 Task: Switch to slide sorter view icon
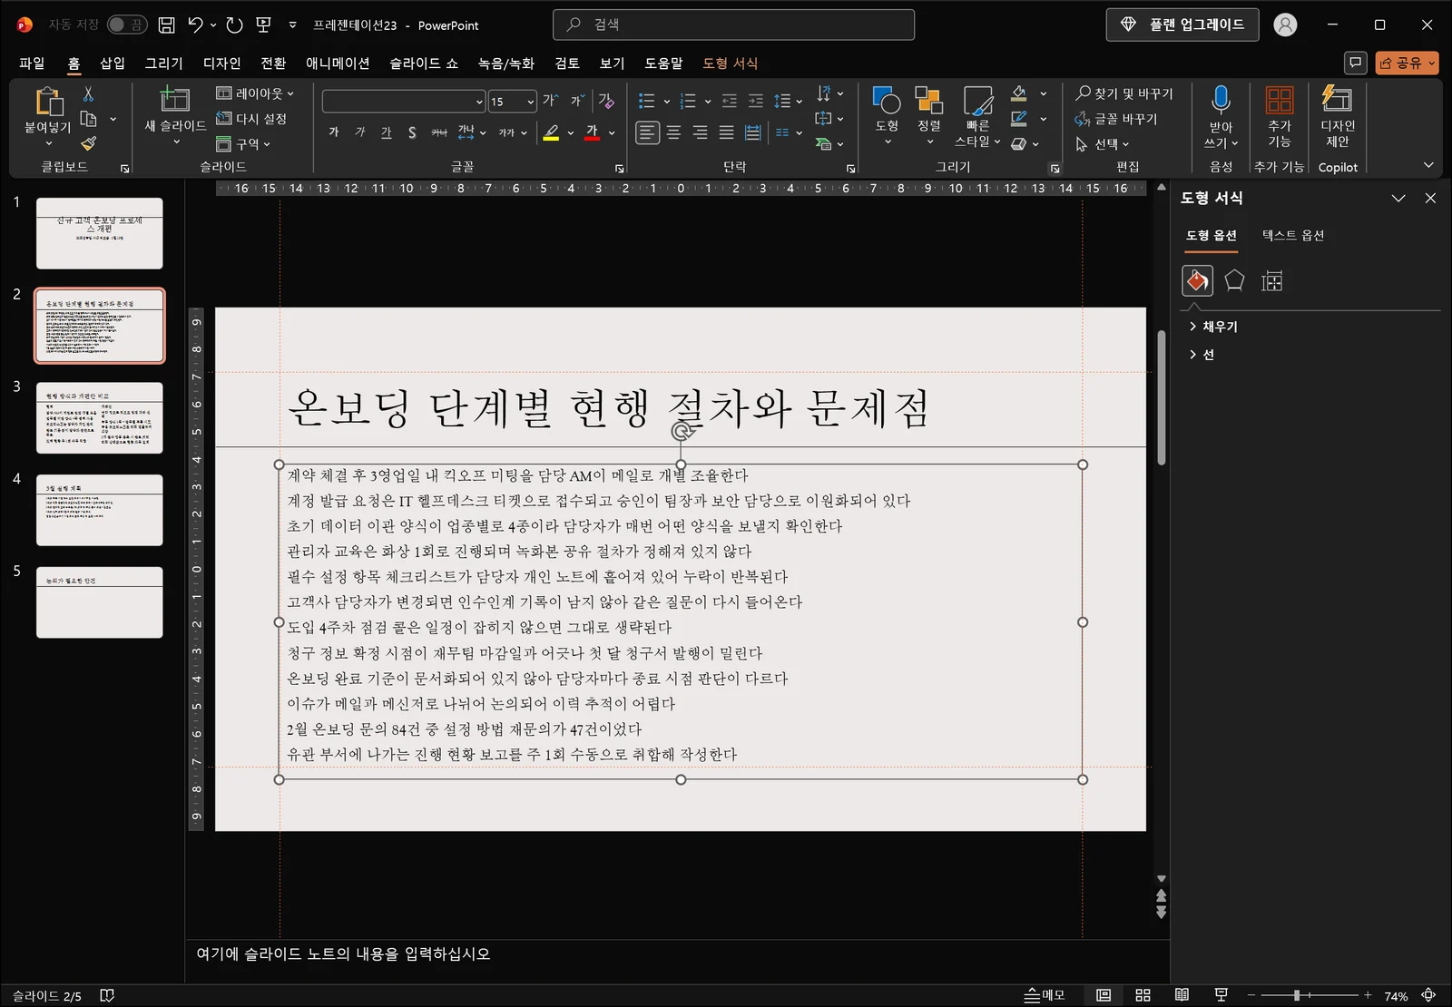click(1143, 995)
